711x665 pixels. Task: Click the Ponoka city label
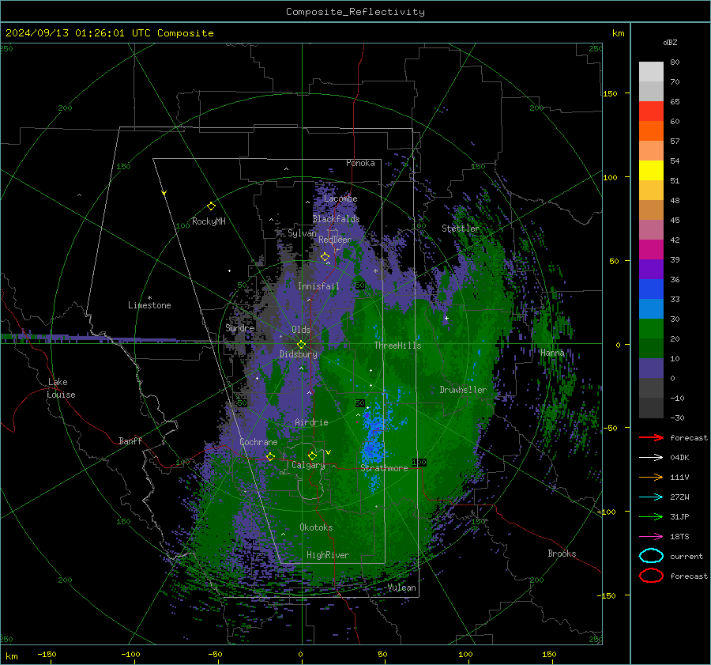pos(360,163)
